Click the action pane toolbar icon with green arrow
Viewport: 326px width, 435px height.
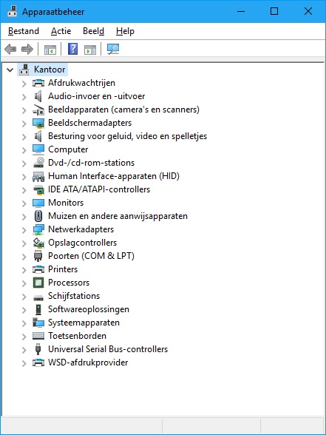point(90,50)
